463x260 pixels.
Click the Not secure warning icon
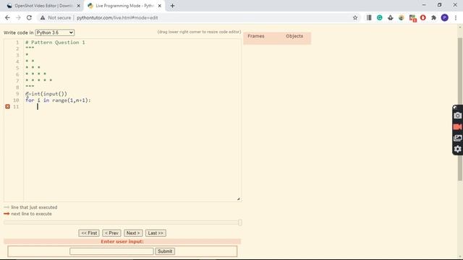[43, 17]
